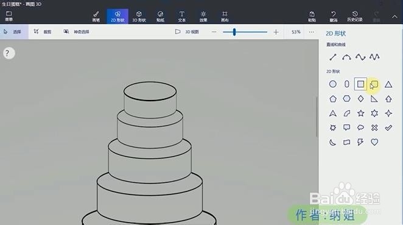
Task: Select the Arrowhead shape
Action: coord(333,113)
